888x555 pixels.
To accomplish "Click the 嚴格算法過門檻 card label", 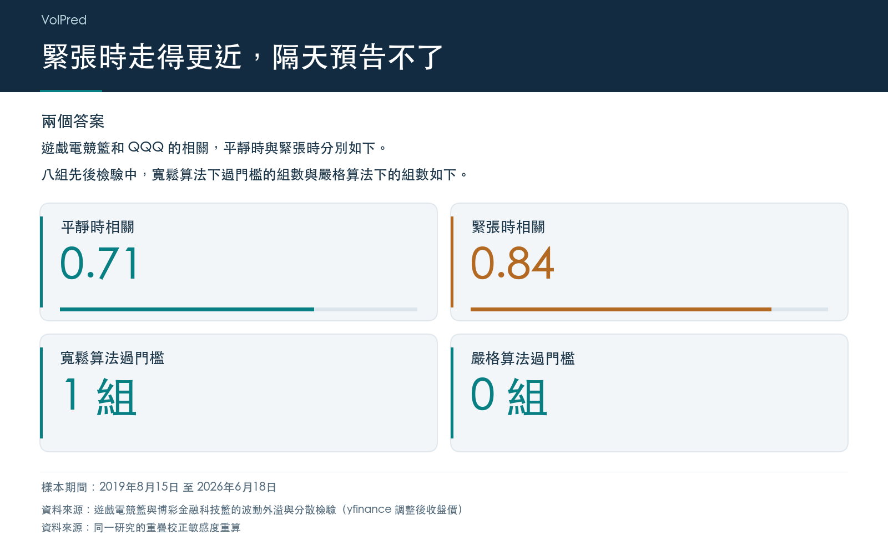I will [523, 358].
